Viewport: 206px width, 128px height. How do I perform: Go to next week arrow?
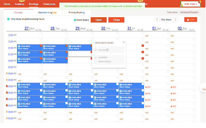tap(175, 20)
